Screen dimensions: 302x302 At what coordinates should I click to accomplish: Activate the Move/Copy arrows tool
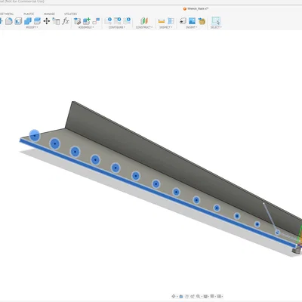tap(47, 21)
